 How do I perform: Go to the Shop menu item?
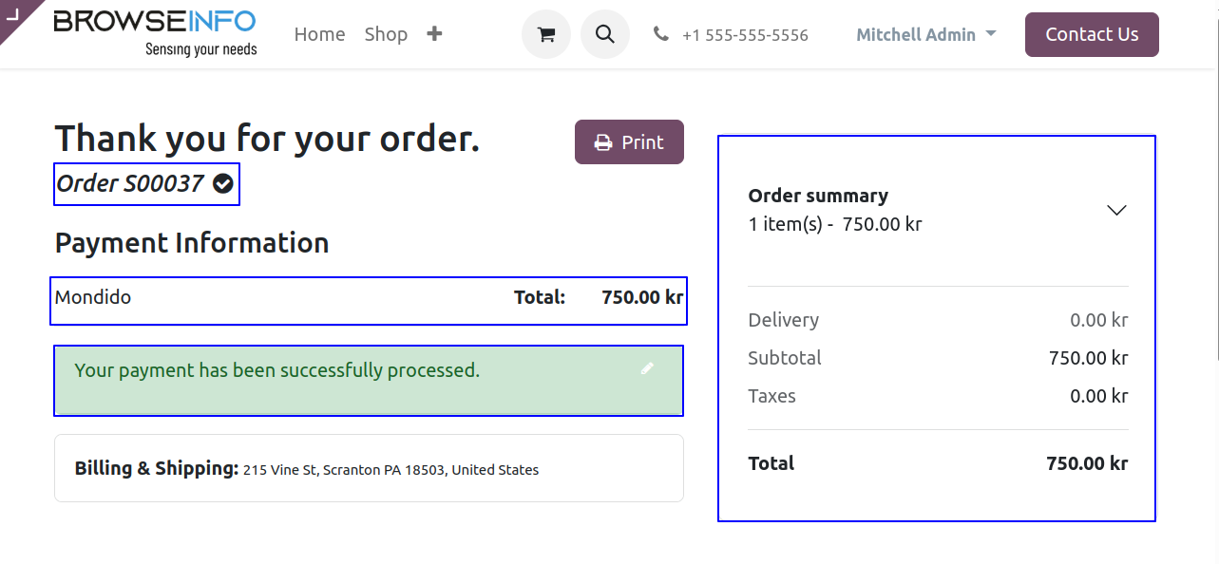click(x=386, y=34)
